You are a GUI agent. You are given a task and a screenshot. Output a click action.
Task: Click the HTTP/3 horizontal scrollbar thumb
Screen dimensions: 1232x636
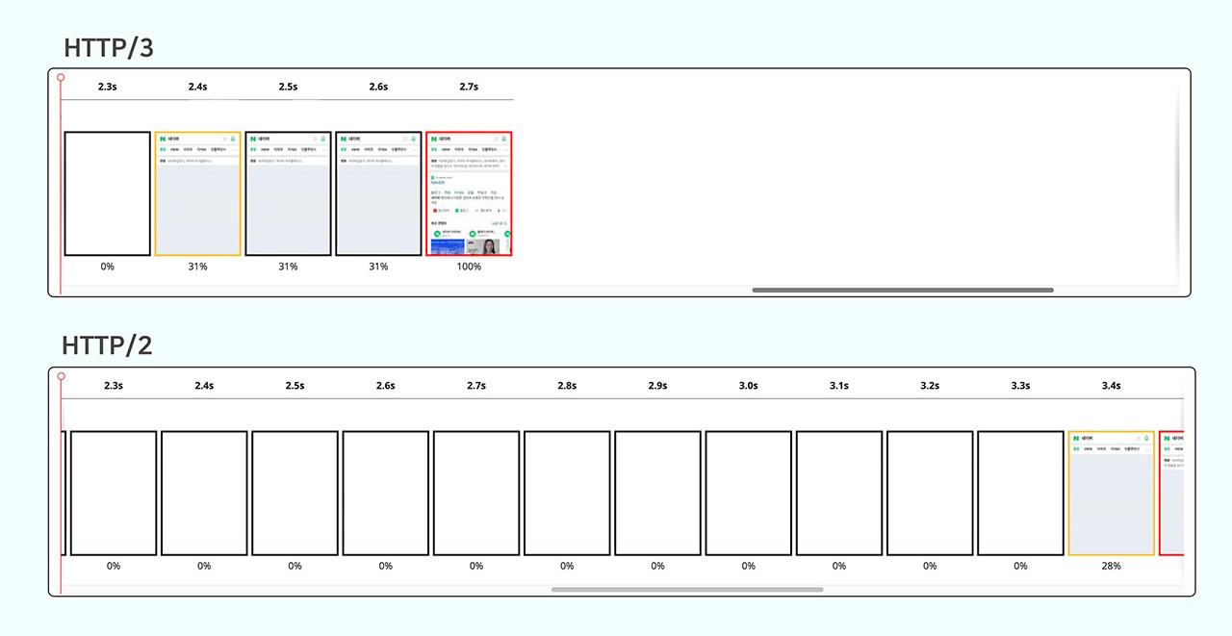point(902,290)
